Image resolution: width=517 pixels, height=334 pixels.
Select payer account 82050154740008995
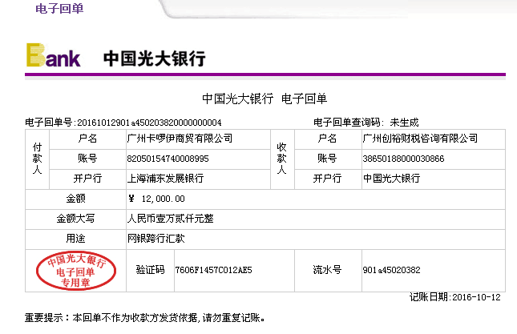[168, 159]
